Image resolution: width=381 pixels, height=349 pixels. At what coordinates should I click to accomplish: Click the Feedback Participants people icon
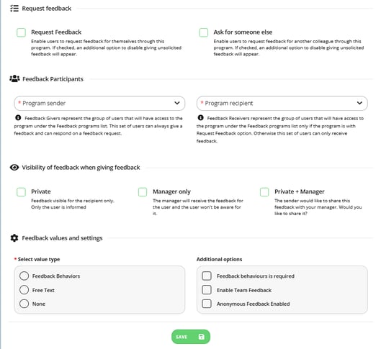pos(14,78)
